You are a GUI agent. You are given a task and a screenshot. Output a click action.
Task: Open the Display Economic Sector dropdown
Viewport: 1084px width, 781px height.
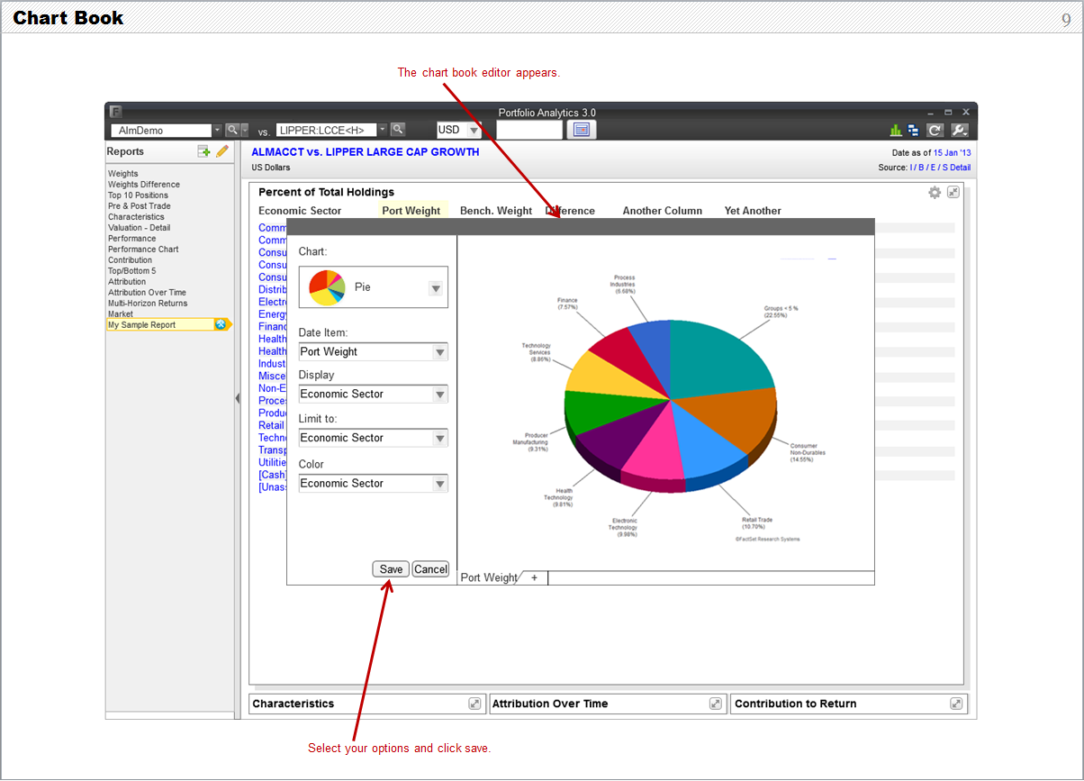(x=440, y=395)
